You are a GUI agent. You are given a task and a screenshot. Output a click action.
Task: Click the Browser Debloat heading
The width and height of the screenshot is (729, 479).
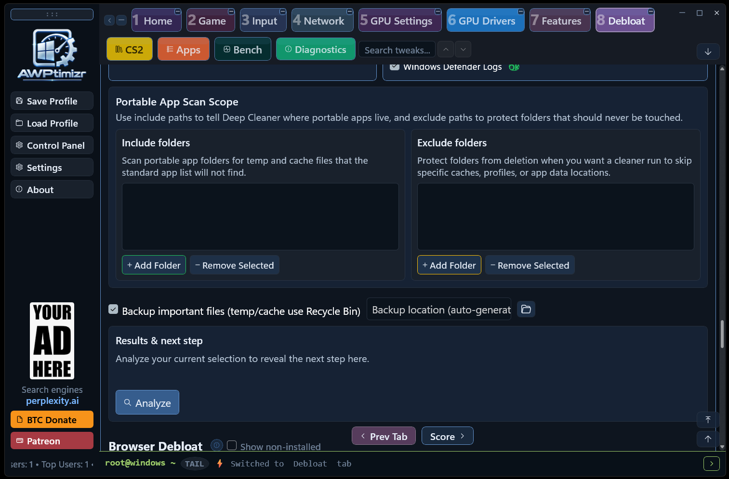click(156, 446)
